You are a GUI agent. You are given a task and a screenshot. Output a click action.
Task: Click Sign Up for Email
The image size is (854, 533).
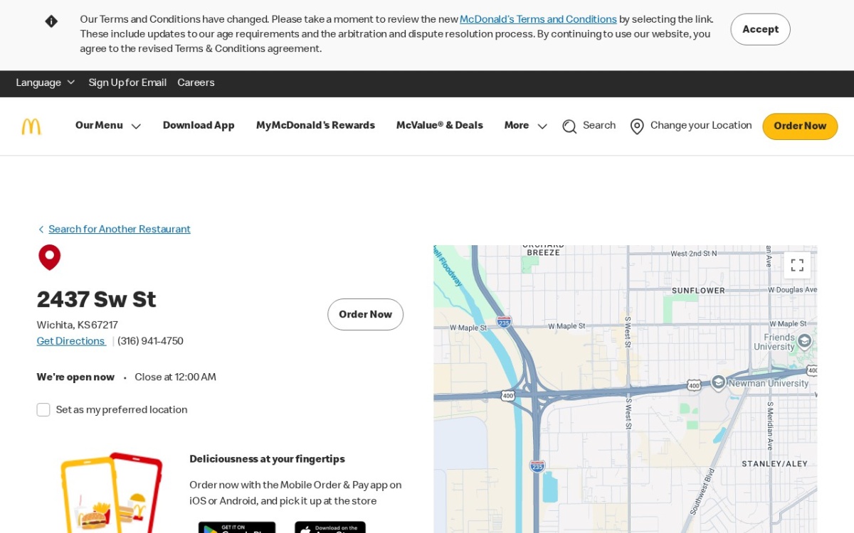click(127, 83)
